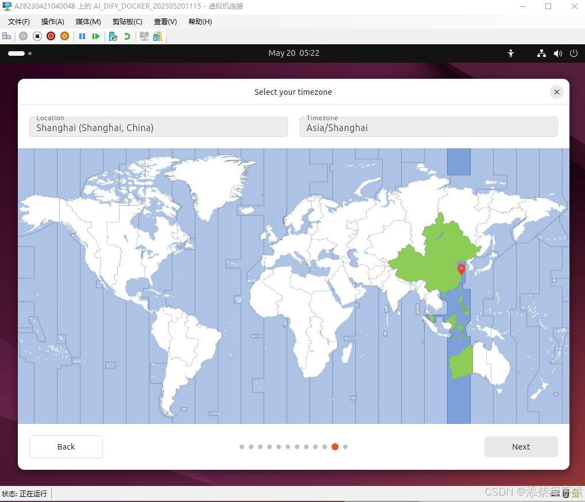Open the 剪贴板(C) menu
The height and width of the screenshot is (502, 585).
pyautogui.click(x=127, y=22)
